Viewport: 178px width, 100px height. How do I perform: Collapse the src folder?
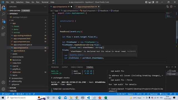tap(28, 20)
